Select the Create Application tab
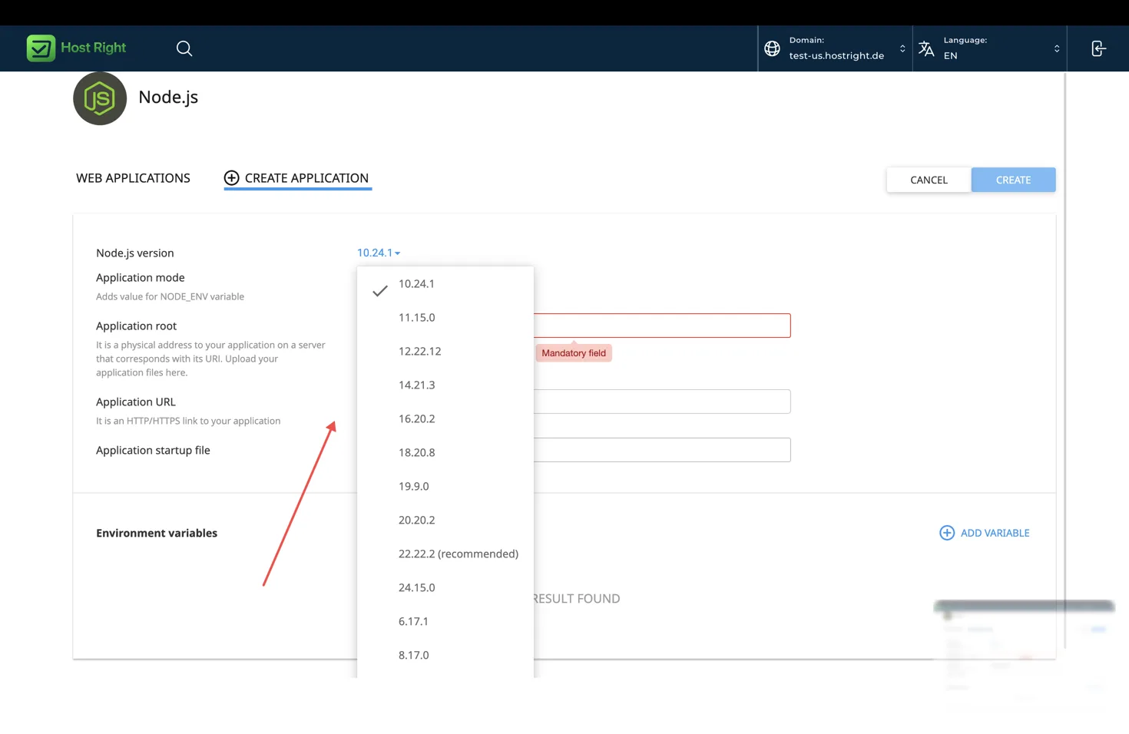This screenshot has width=1129, height=734. pos(297,178)
